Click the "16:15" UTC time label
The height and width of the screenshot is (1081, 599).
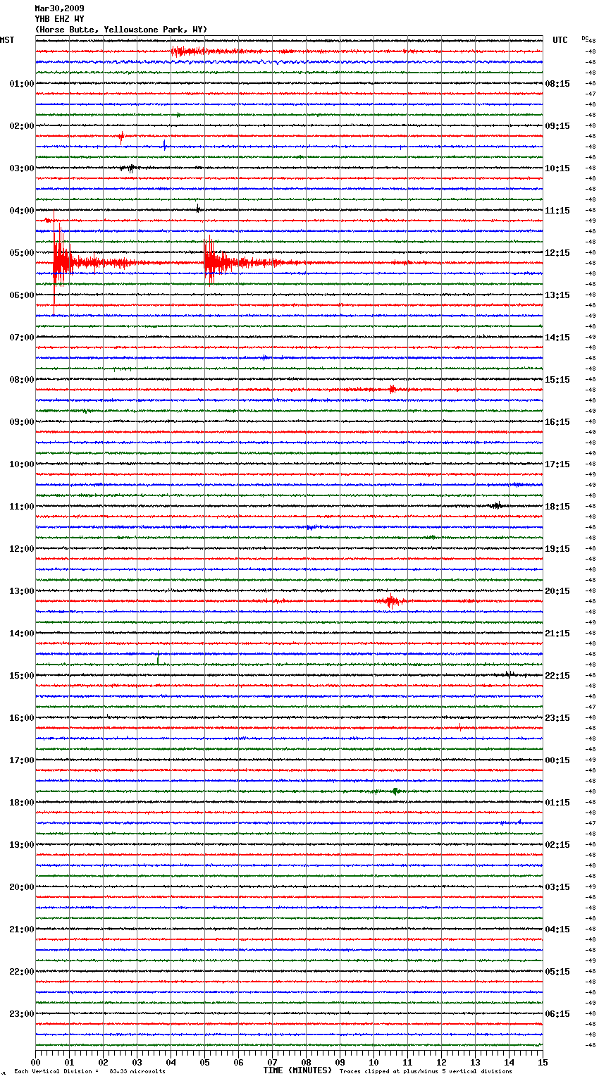coord(557,422)
